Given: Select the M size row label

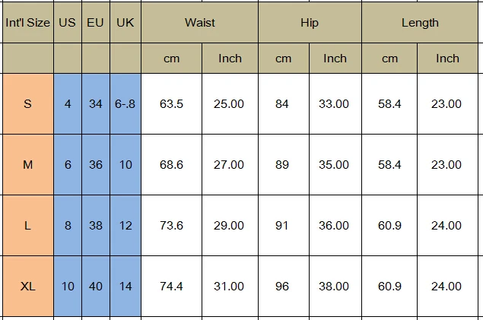Looking at the screenshot, I should pos(27,165).
